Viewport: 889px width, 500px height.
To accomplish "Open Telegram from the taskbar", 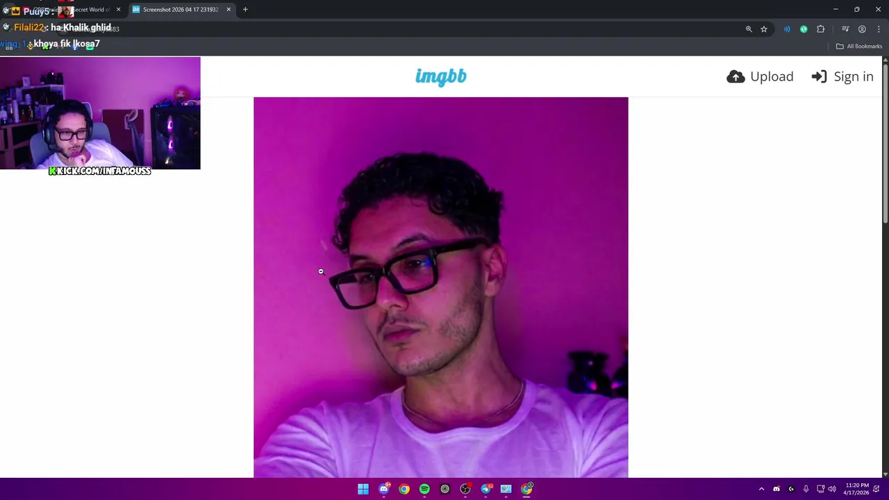I will (486, 489).
